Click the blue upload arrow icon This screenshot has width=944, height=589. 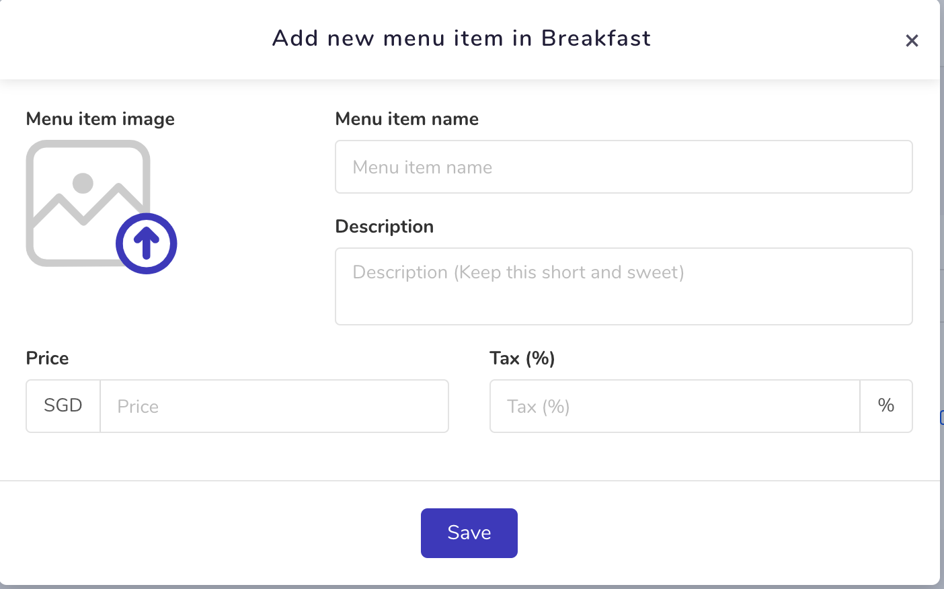pyautogui.click(x=147, y=243)
